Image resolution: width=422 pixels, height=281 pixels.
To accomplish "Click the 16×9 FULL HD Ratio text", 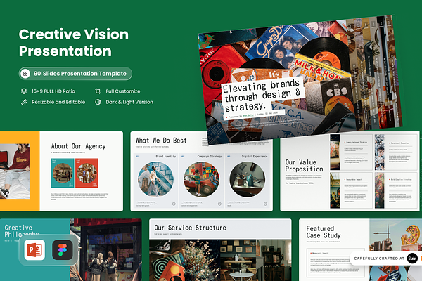I will tap(53, 91).
